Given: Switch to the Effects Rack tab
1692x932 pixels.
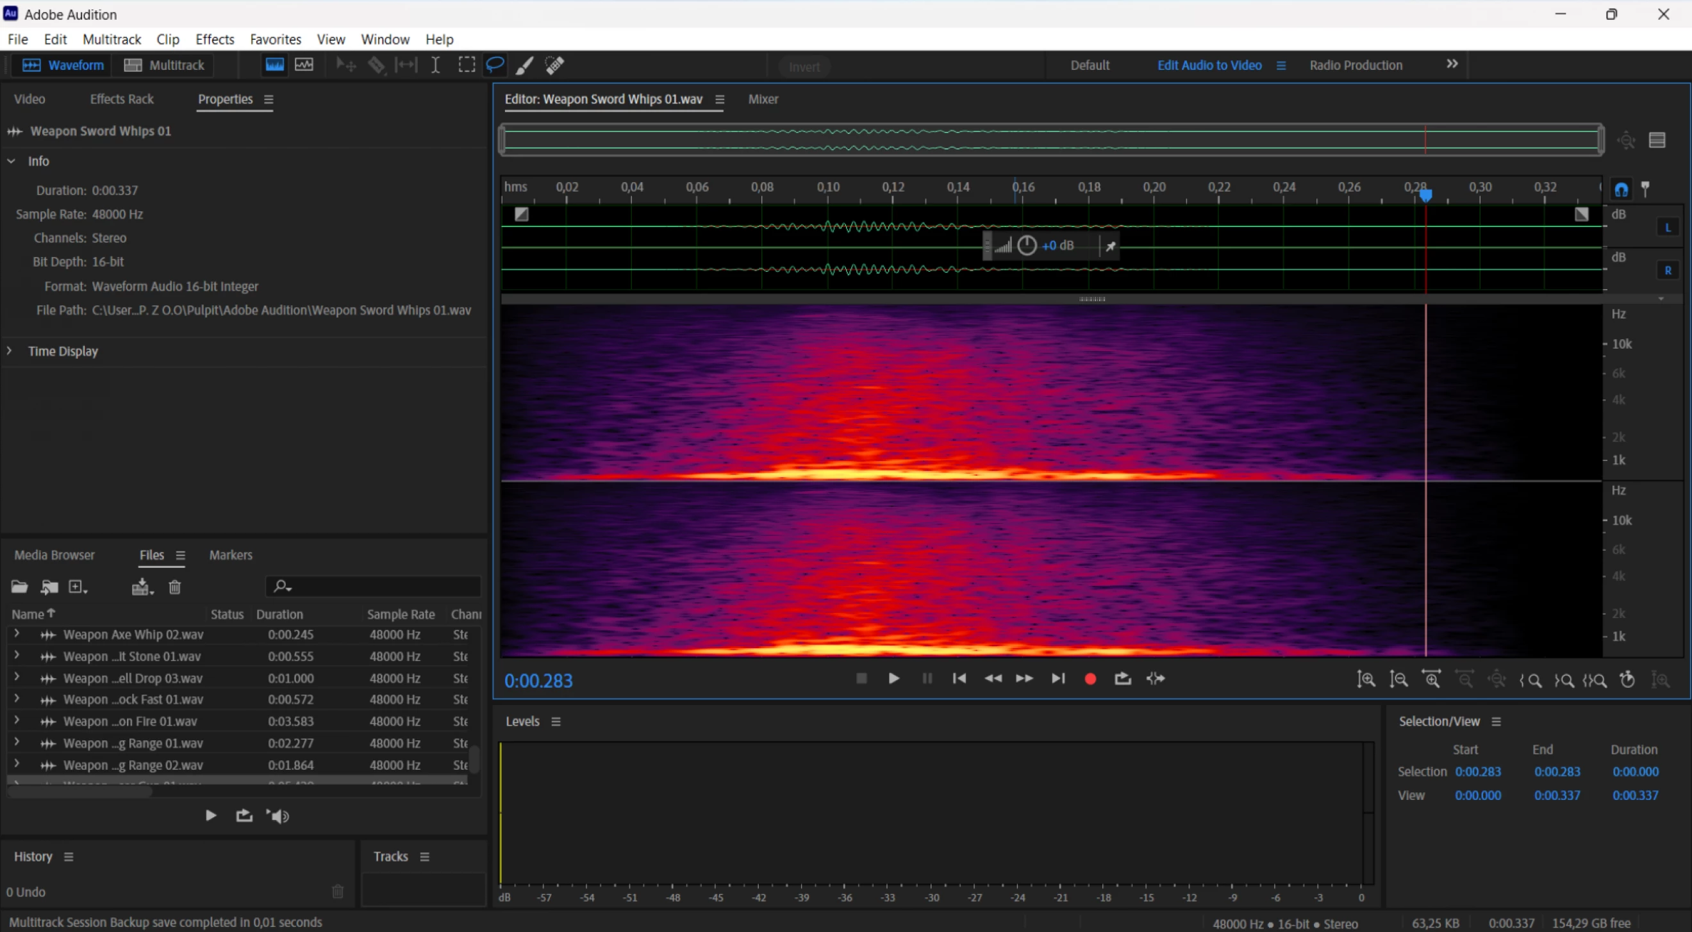Looking at the screenshot, I should click(122, 99).
